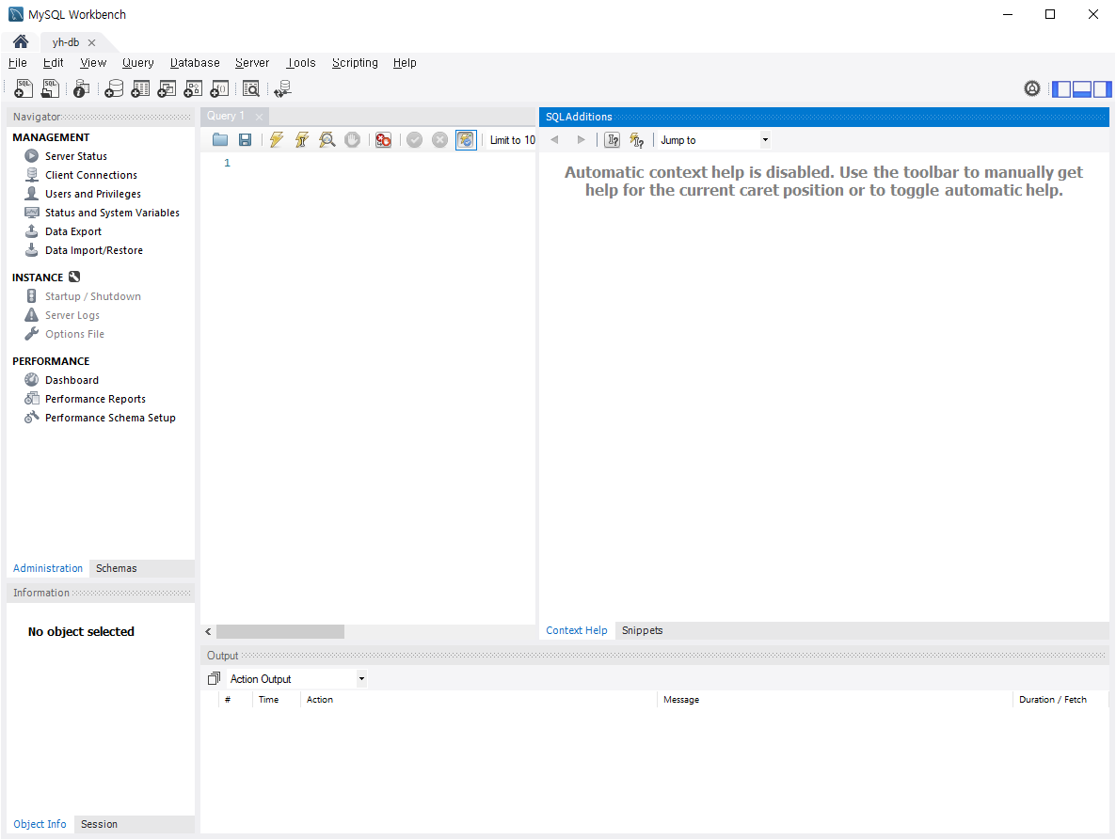Image resolution: width=1116 pixels, height=840 pixels.
Task: Switch to the Schemas tab
Action: (x=117, y=568)
